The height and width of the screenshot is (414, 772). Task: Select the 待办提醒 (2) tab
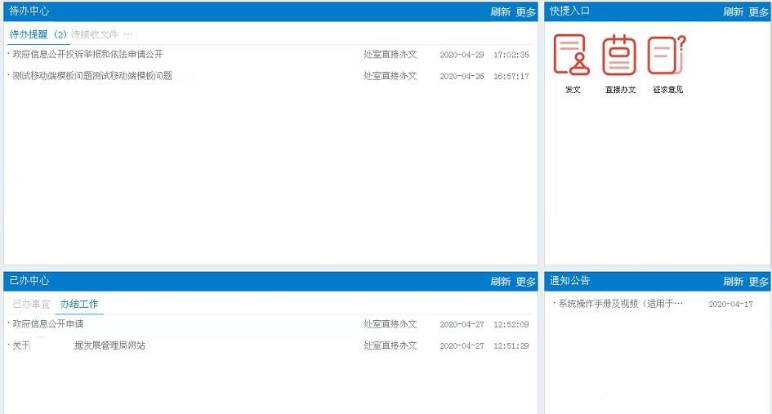point(38,34)
